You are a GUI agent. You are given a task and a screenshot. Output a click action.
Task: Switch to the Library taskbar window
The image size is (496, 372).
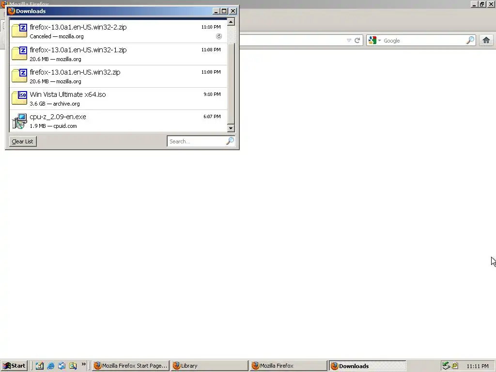[x=210, y=366]
